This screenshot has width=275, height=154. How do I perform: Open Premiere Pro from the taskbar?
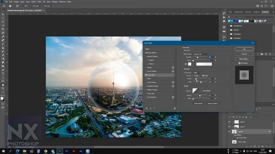tap(67, 151)
